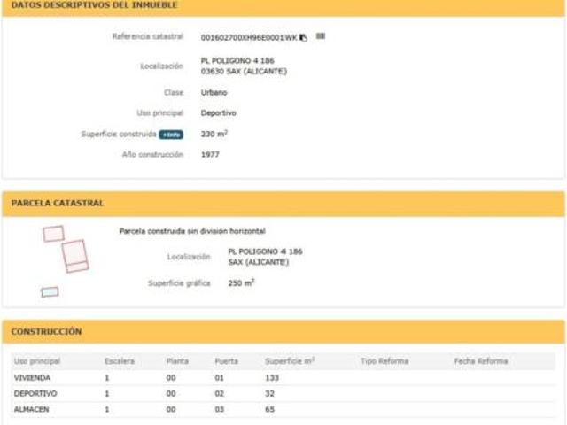567x425 pixels.
Task: Click the puerta value 02
Action: click(x=219, y=393)
